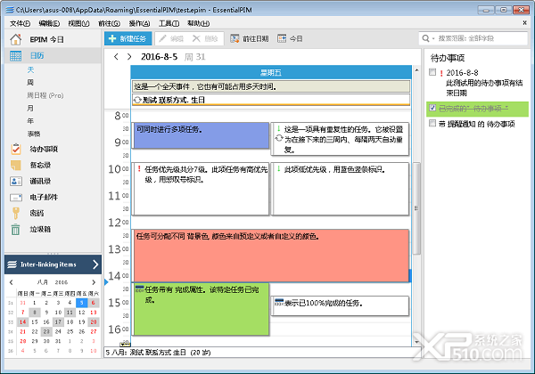The height and width of the screenshot is (374, 535).
Task: Open the 通讯录 contacts card icon
Action: (16, 181)
